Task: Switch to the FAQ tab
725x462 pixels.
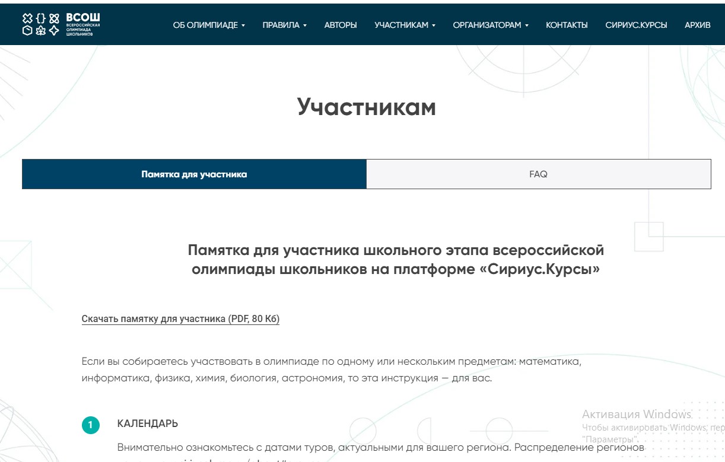Action: (538, 174)
